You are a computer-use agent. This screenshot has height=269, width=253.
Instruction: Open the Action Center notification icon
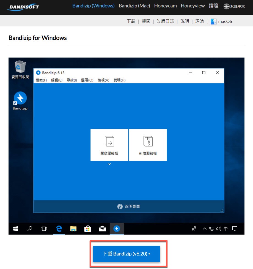[x=235, y=229]
